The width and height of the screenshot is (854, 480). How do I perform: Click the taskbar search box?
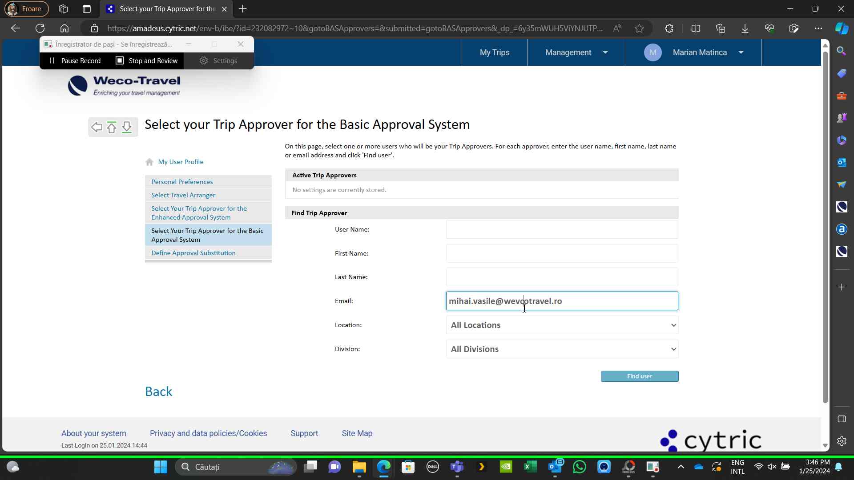(236, 467)
